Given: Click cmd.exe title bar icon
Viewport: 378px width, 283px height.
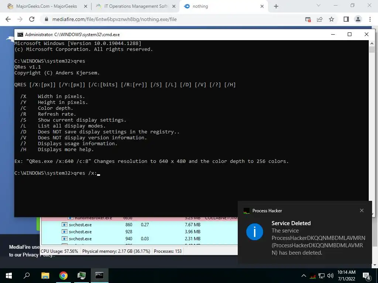Looking at the screenshot, I should (20, 34).
